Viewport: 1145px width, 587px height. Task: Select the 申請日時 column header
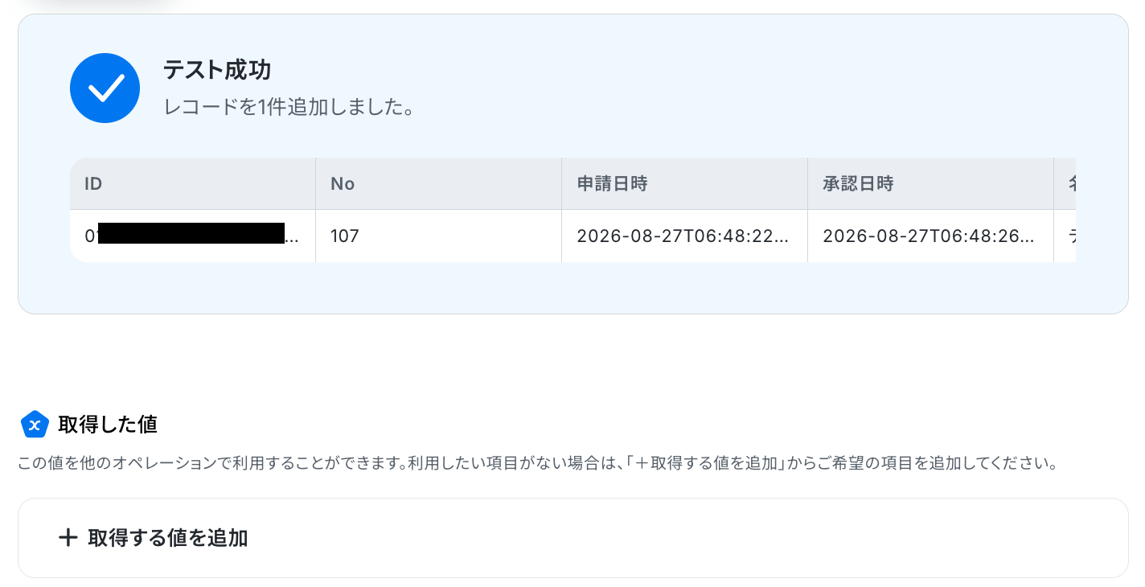684,183
